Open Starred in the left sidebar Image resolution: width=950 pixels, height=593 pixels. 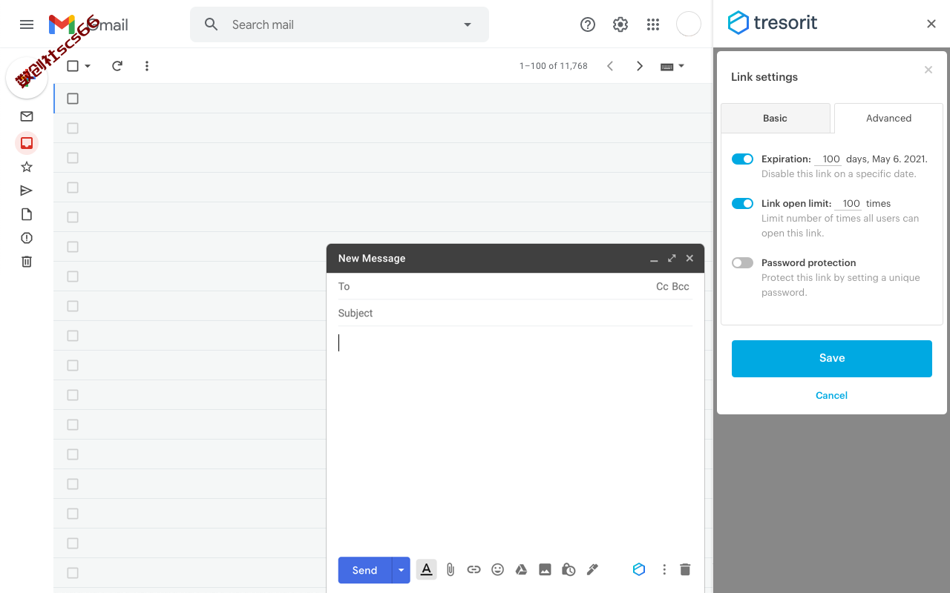coord(27,167)
